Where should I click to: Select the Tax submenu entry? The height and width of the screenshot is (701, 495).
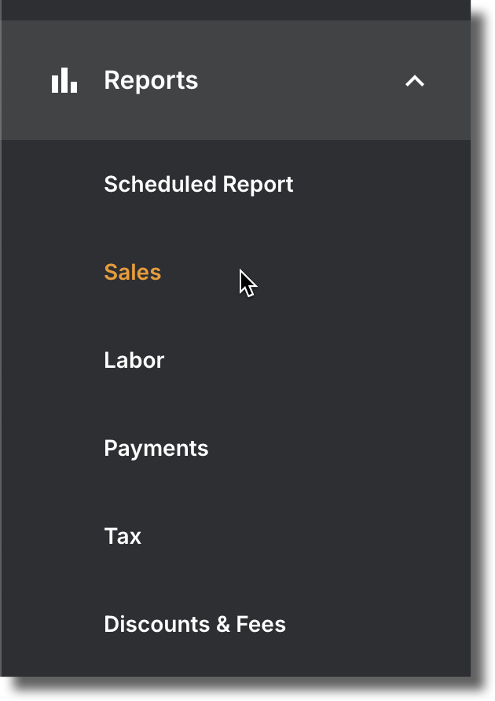(x=123, y=536)
